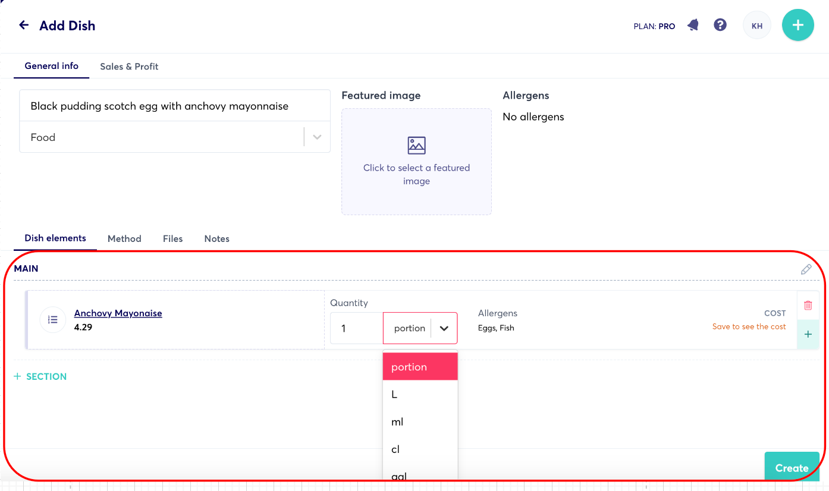Viewport: 829px width, 491px height.
Task: Switch to the General info tab
Action: [52, 66]
